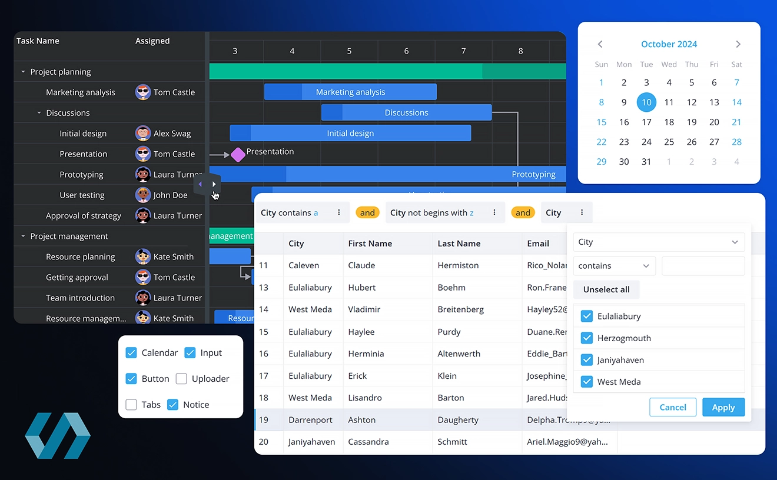Viewport: 777px width, 480px height.
Task: Uncheck the Input checkbox
Action: coord(190,353)
